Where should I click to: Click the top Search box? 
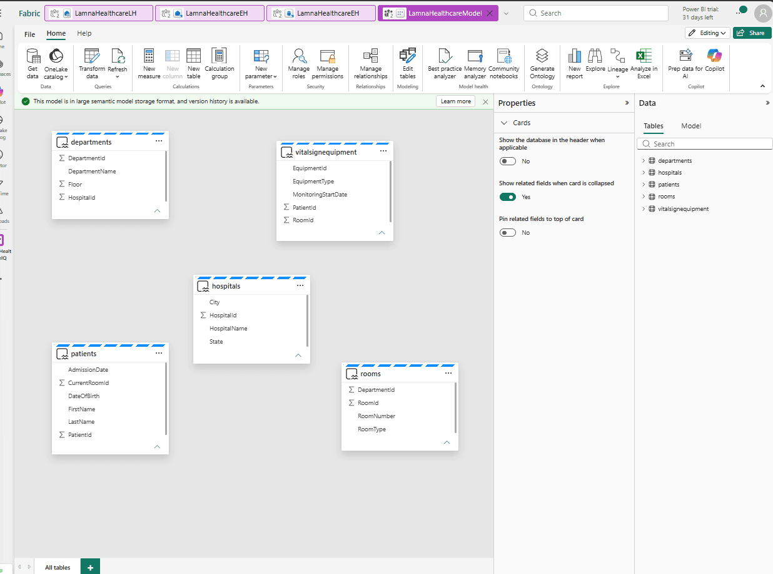(x=597, y=13)
